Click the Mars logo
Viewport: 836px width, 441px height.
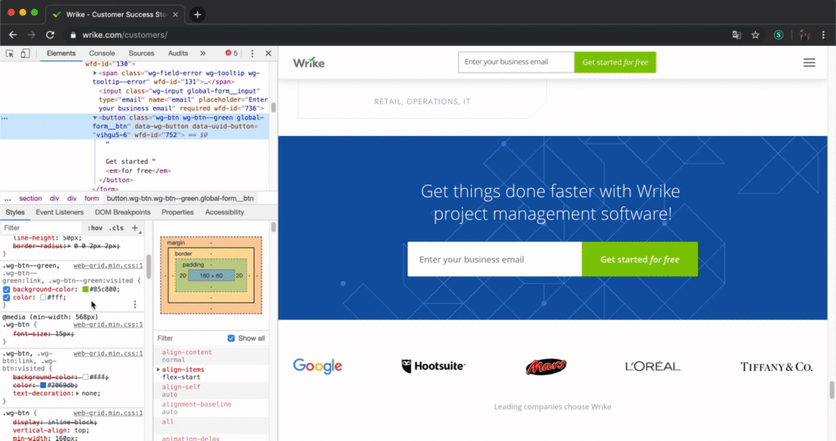(x=546, y=367)
